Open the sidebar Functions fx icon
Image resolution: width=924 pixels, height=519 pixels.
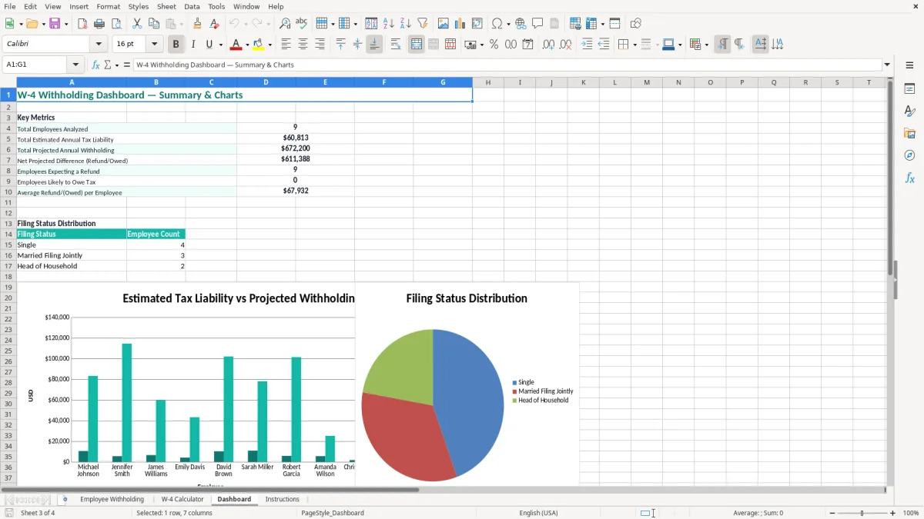[909, 178]
